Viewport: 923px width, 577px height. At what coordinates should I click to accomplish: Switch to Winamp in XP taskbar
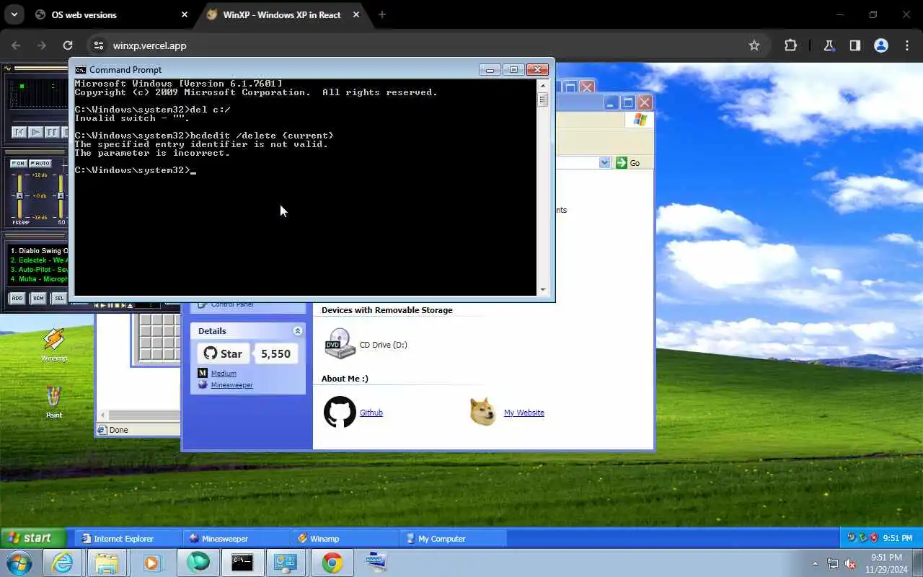point(345,539)
